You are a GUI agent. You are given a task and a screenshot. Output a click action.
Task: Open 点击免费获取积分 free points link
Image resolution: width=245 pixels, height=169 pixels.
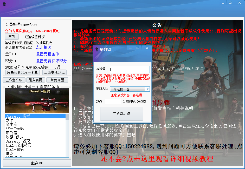(51, 61)
